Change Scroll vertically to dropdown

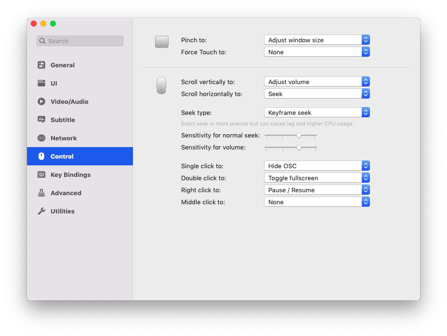coord(317,82)
